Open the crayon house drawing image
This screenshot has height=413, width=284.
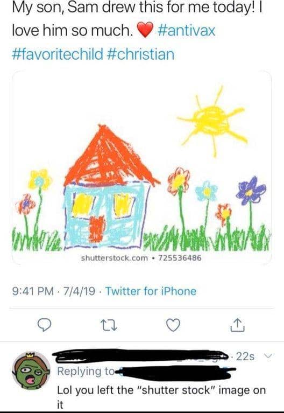click(x=141, y=168)
